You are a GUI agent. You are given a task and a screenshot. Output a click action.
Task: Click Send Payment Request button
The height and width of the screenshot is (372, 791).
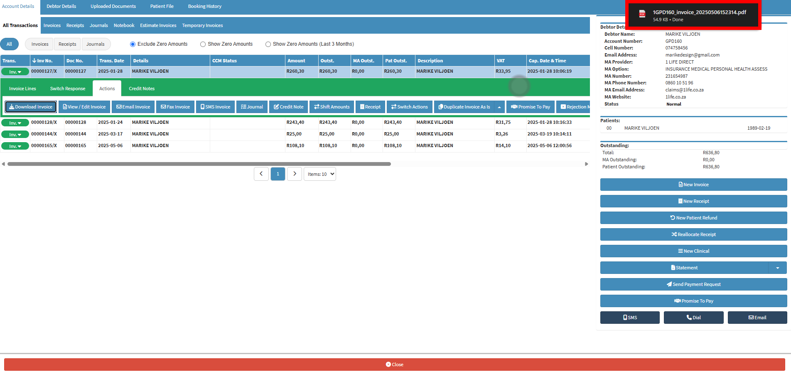693,284
